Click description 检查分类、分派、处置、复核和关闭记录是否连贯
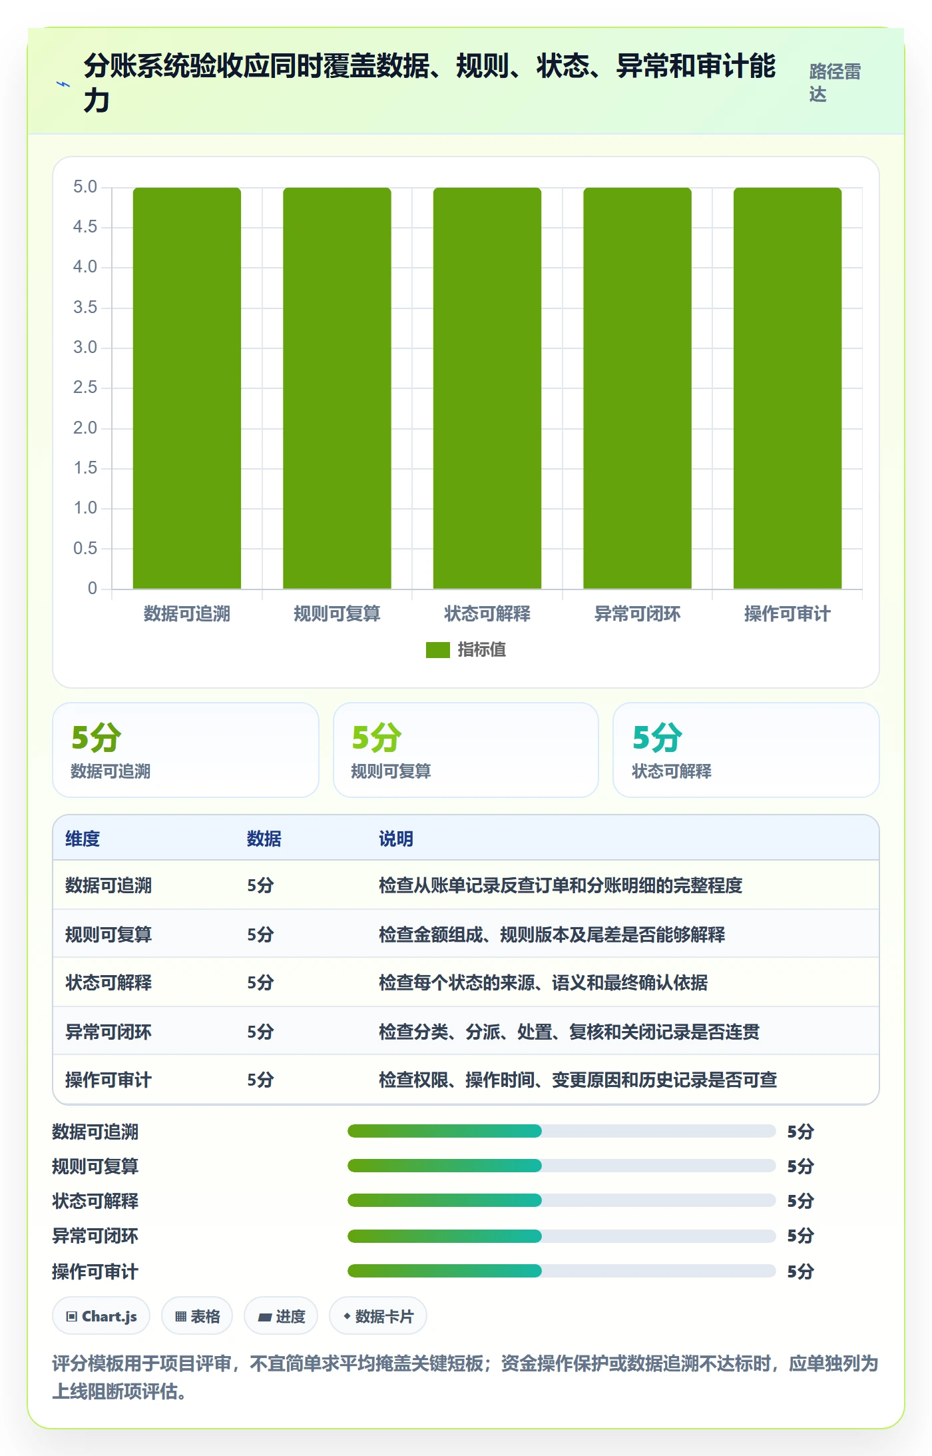The image size is (932, 1456). (569, 1032)
